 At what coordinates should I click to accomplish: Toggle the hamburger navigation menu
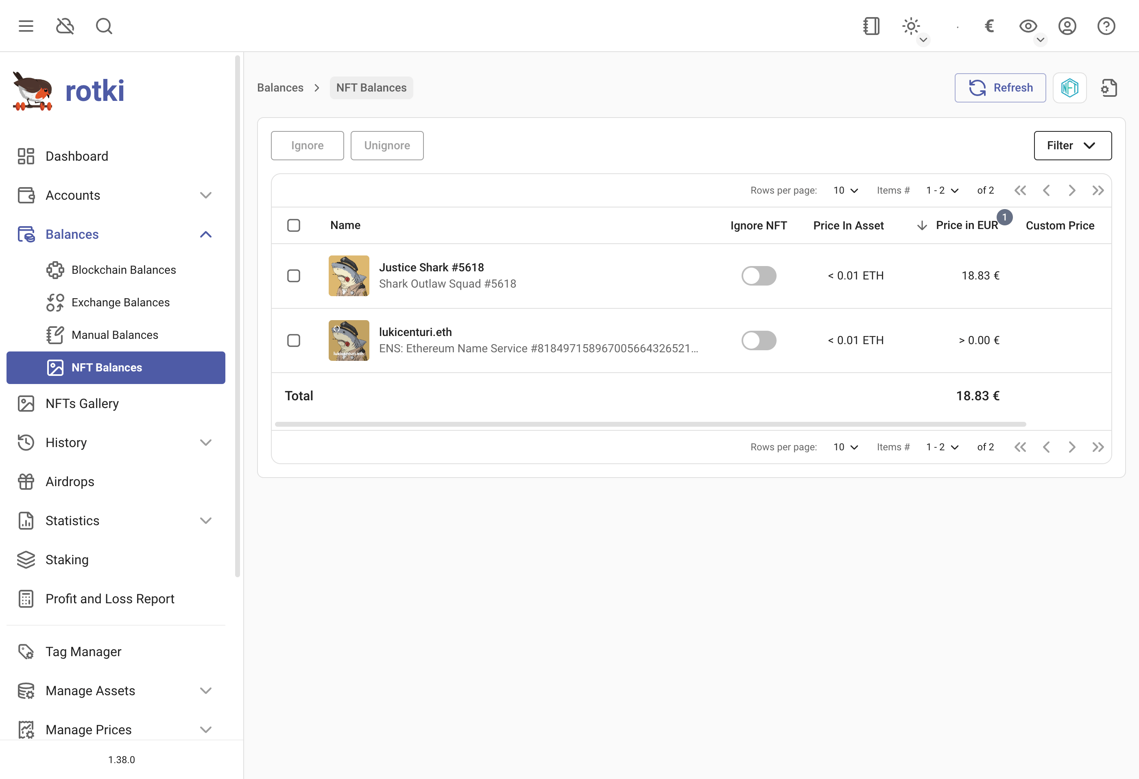[26, 26]
